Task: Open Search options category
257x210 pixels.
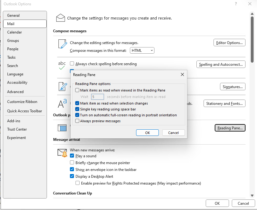Action: 25,65
